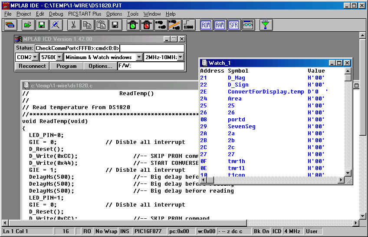Open the PICSTART Plus menu

pyautogui.click(x=85, y=14)
